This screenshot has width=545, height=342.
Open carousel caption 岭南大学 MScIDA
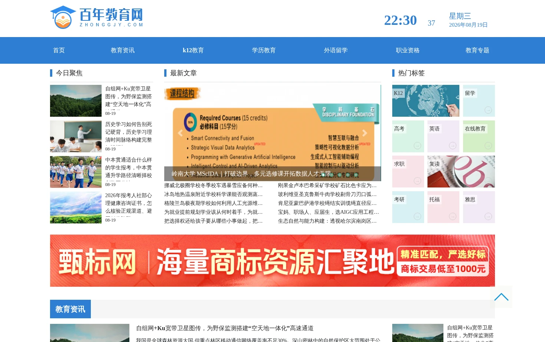pos(251,174)
